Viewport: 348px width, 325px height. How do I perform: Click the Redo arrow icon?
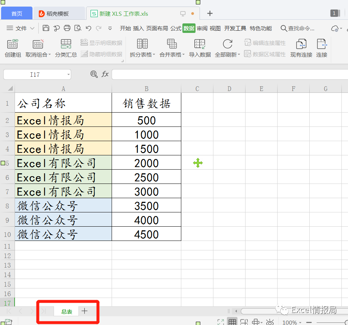[x=98, y=28]
